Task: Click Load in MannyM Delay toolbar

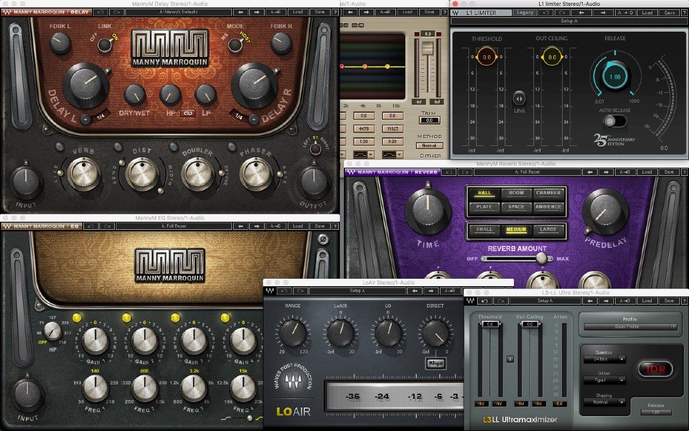Action: click(297, 12)
